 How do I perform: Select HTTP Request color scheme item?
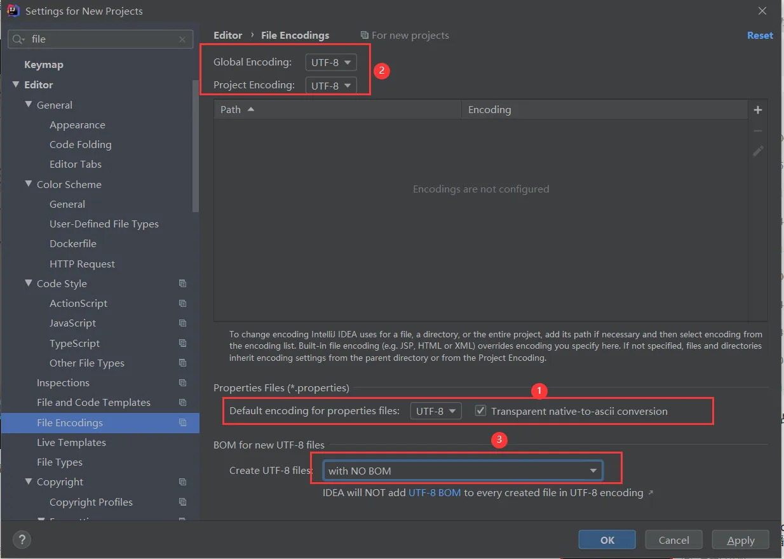83,264
